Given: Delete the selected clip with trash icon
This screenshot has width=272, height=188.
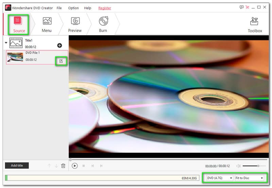Looking at the screenshot, I should [x=63, y=166].
